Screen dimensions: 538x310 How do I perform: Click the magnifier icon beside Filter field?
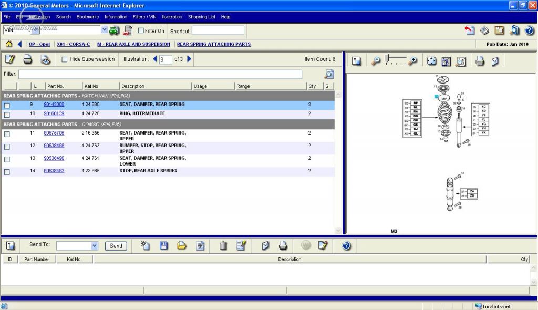click(329, 74)
